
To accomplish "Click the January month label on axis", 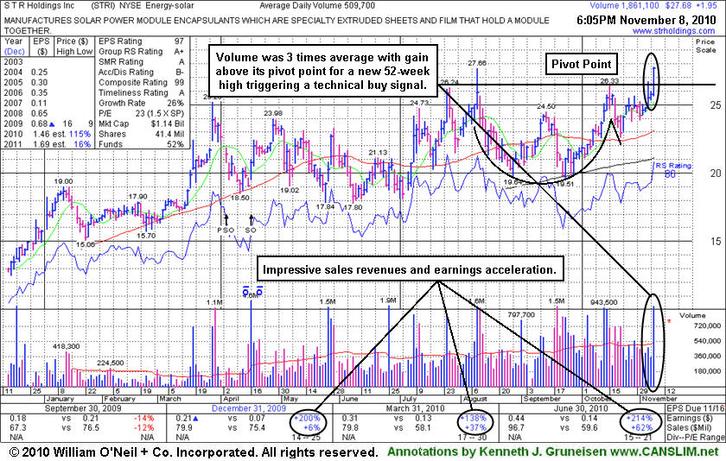I will 60,399.
